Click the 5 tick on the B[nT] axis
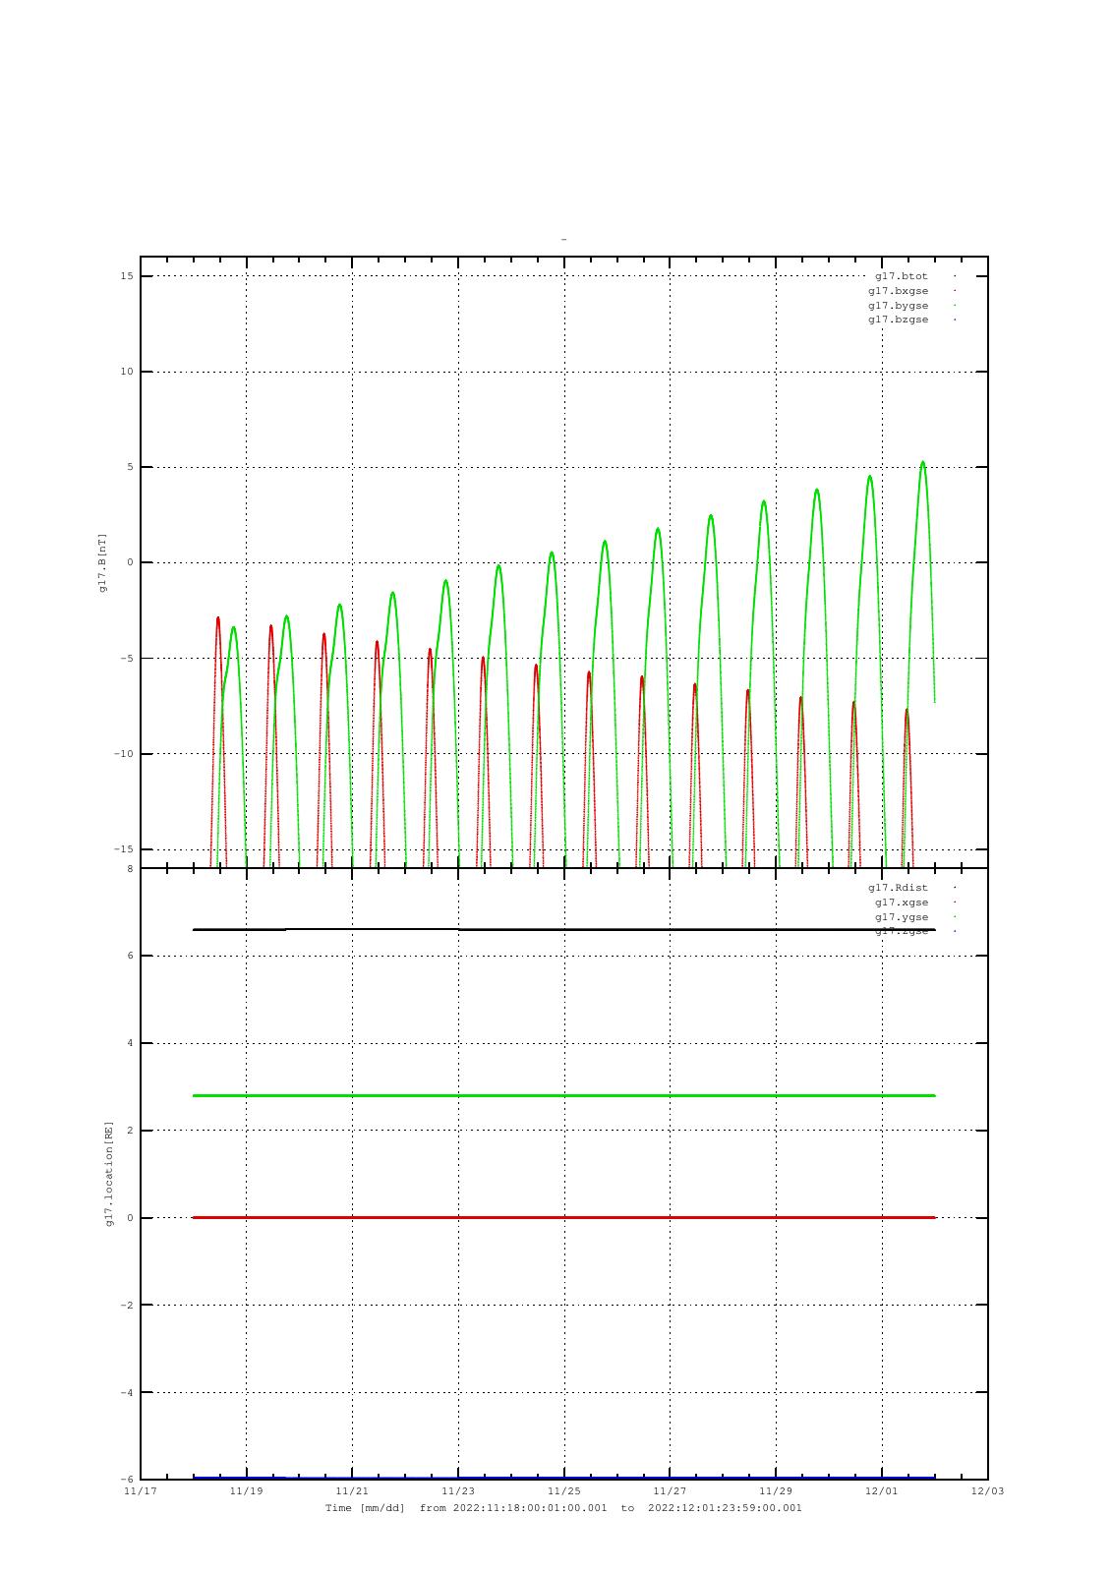The width and height of the screenshot is (1112, 1573). pos(131,467)
